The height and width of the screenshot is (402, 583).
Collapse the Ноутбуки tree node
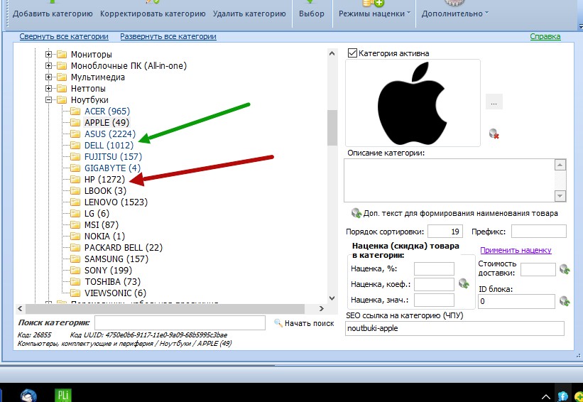pyautogui.click(x=49, y=99)
